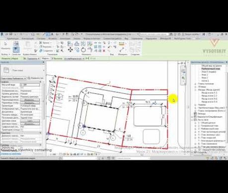The height and width of the screenshot is (193, 228).
Task: Open the Справка по свойствам help link
Action: tap(11, 154)
